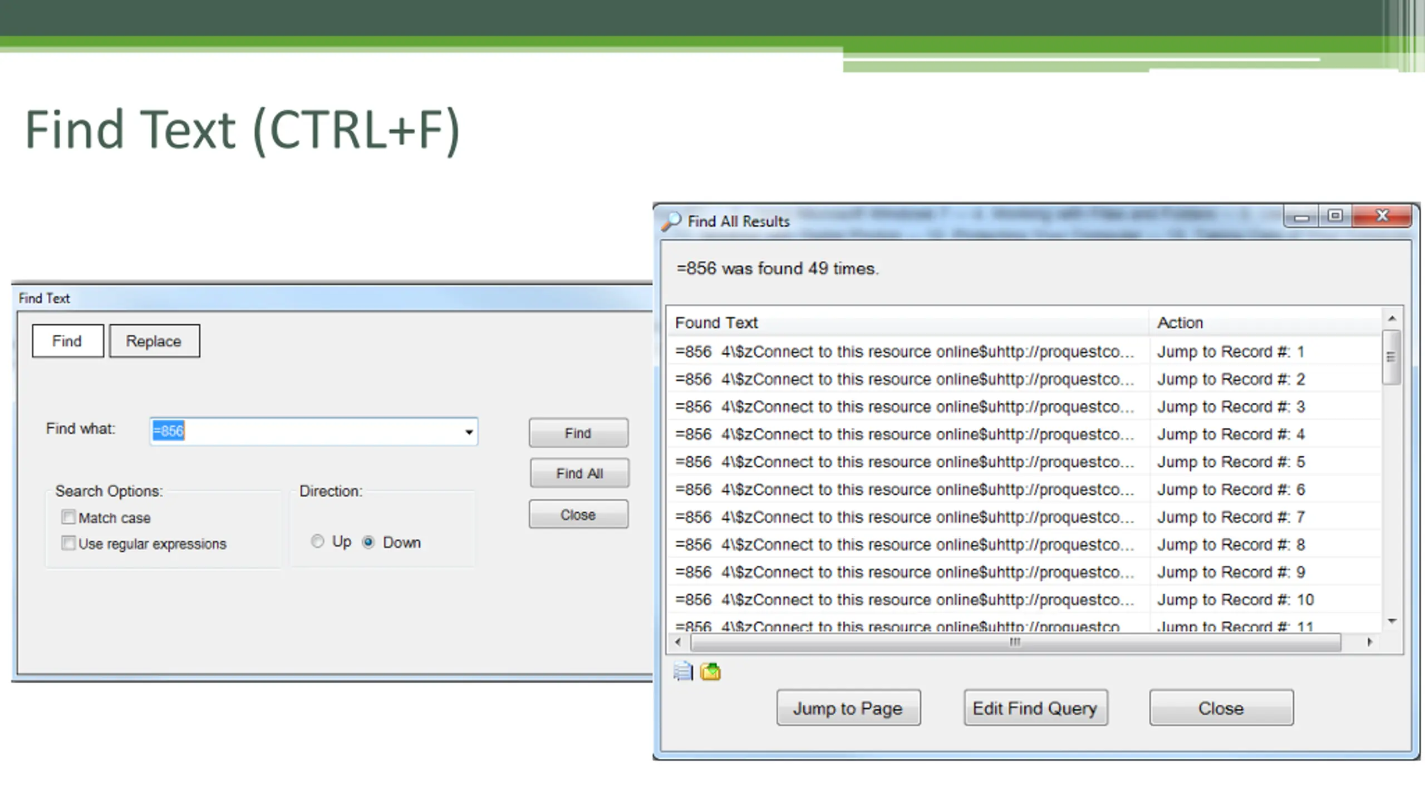Click Jump to Record #: 3
The width and height of the screenshot is (1425, 801).
click(1231, 407)
